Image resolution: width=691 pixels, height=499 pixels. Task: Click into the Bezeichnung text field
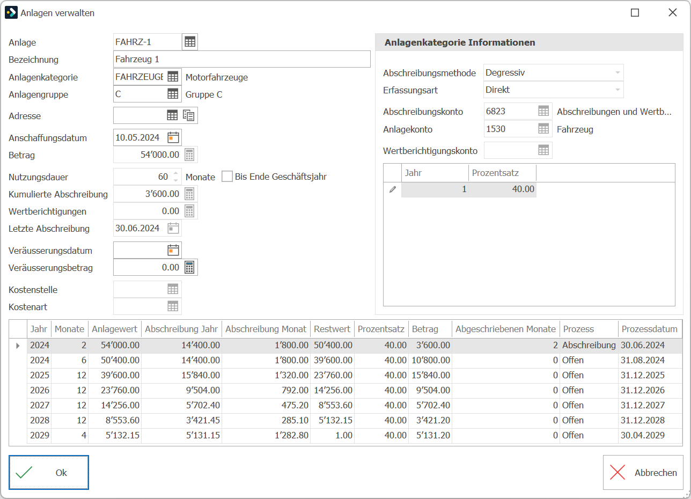[x=242, y=59]
